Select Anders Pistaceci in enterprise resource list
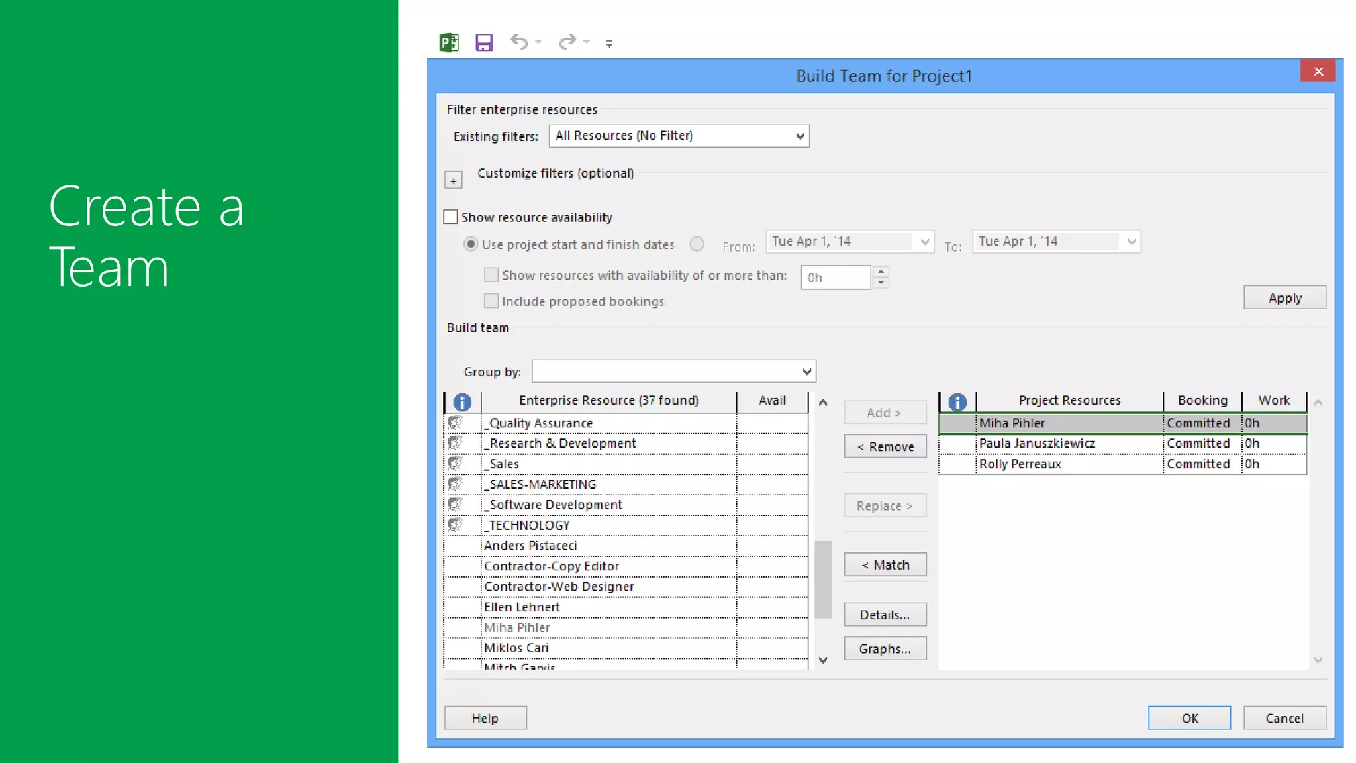This screenshot has width=1356, height=763. (530, 546)
